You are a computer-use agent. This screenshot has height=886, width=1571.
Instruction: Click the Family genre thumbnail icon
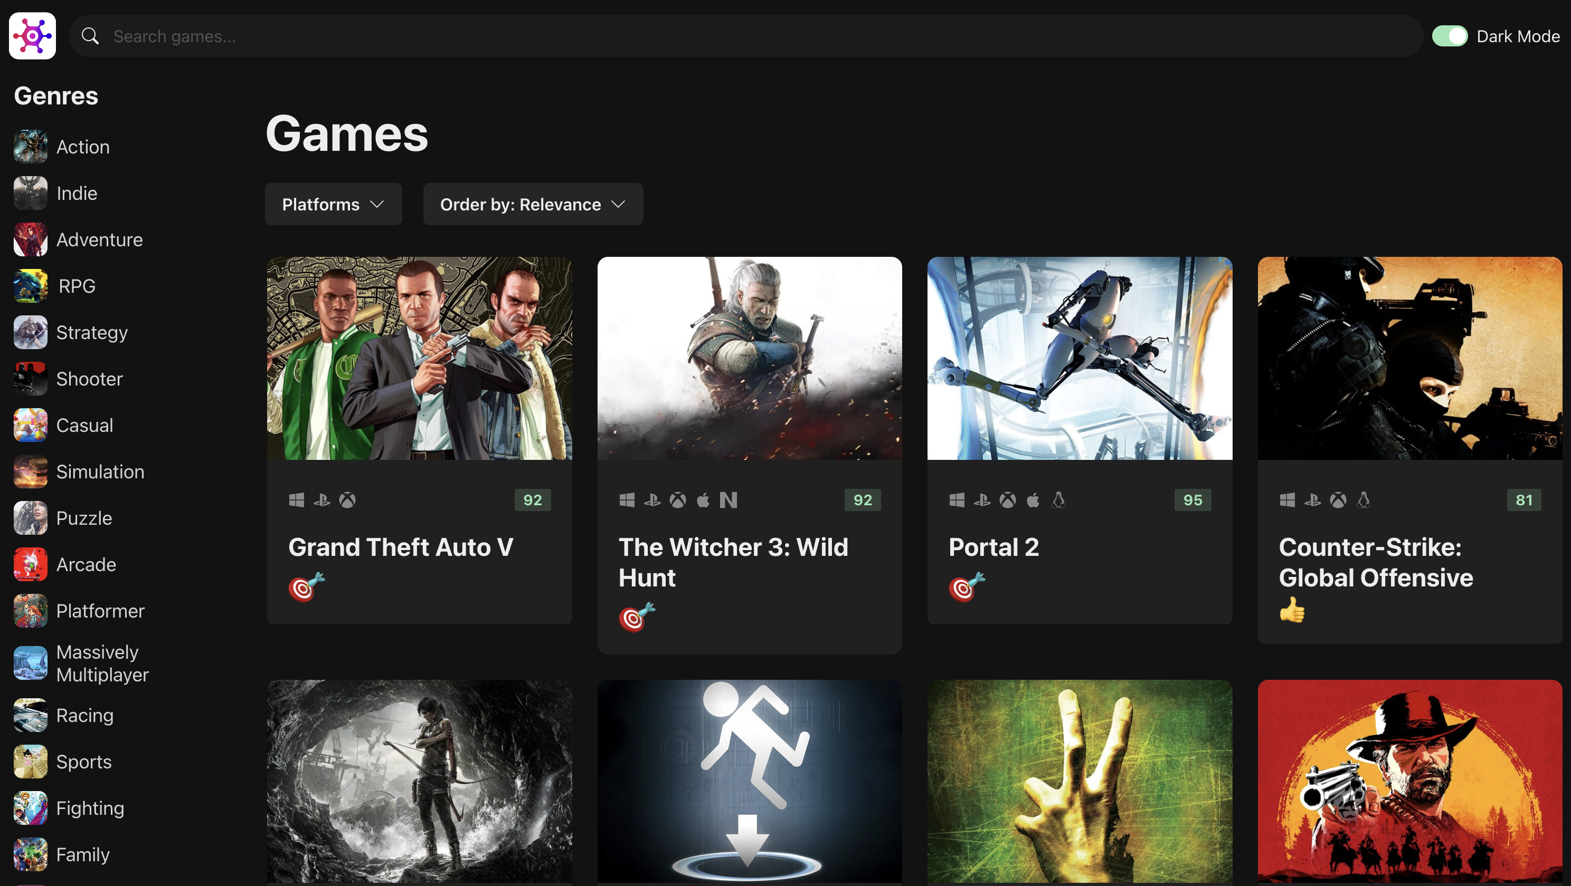pyautogui.click(x=31, y=854)
